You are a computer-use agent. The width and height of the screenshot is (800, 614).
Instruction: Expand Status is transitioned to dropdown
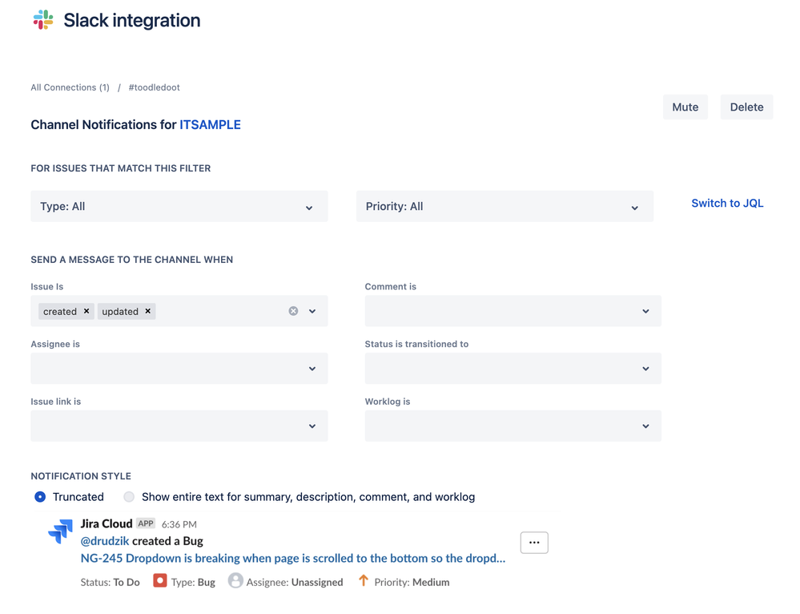click(513, 369)
